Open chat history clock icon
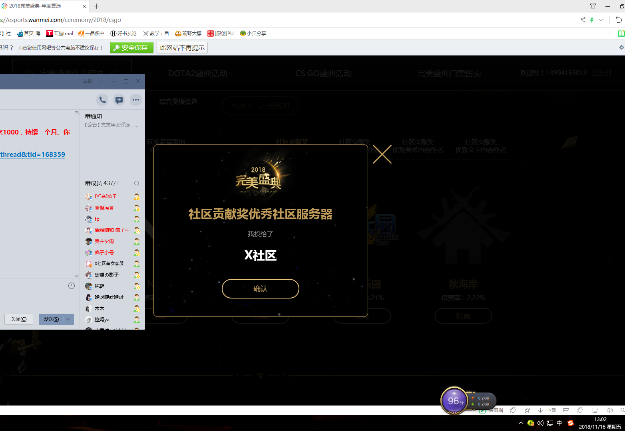 coord(72,286)
